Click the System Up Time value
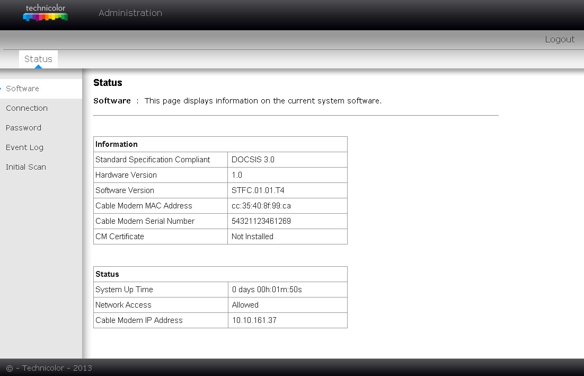Viewport: 584px width, 376px height. pyautogui.click(x=267, y=290)
